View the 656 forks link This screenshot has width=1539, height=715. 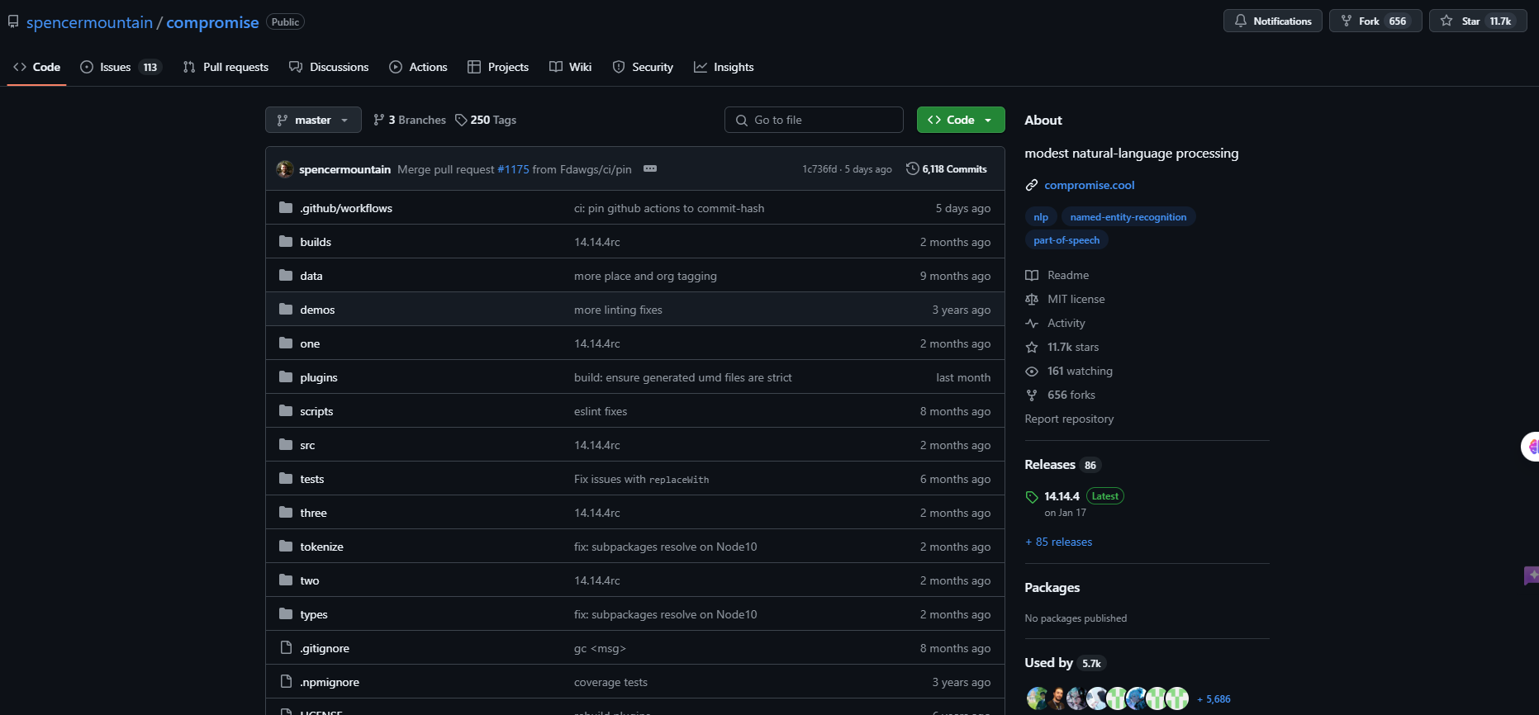(1061, 395)
